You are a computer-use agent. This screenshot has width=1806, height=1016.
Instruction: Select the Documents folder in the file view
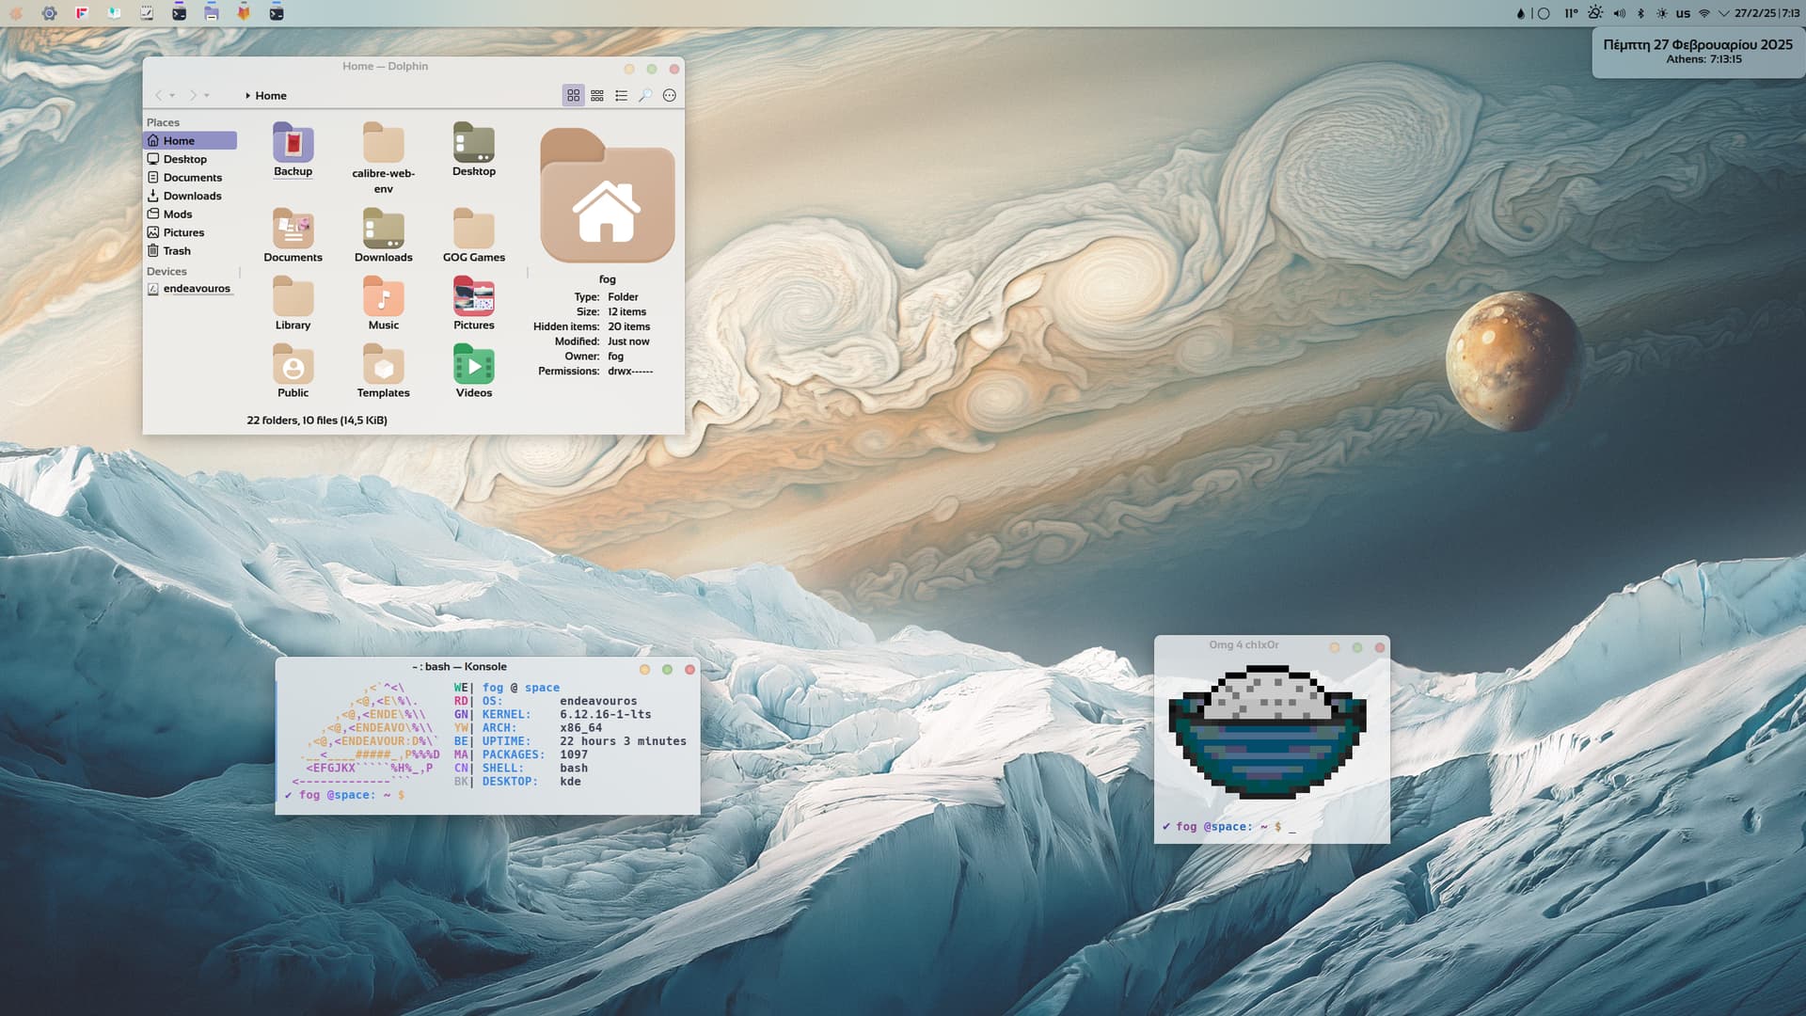293,229
